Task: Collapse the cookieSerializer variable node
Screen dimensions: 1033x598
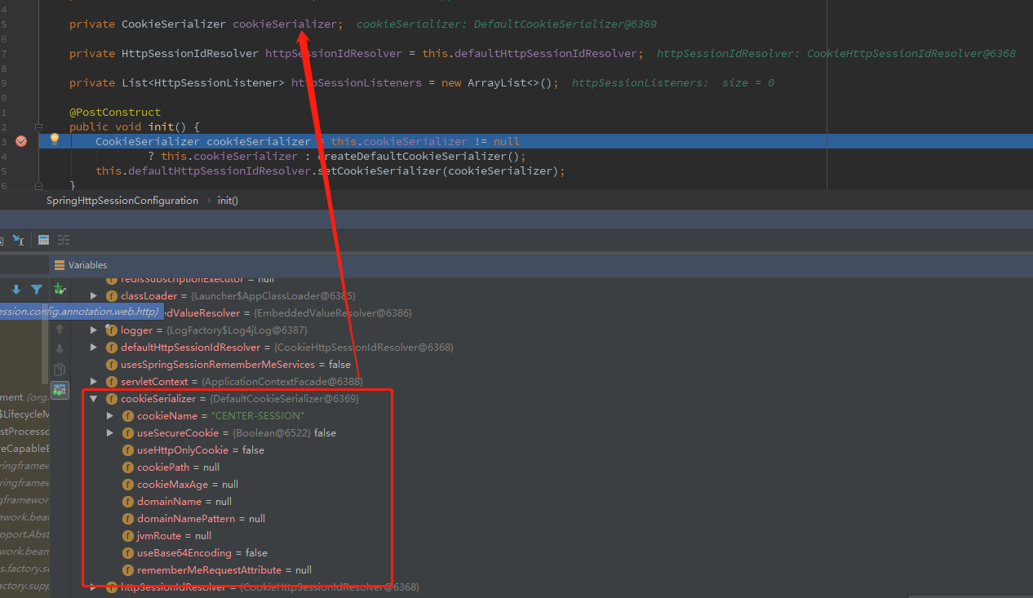Action: coord(94,399)
